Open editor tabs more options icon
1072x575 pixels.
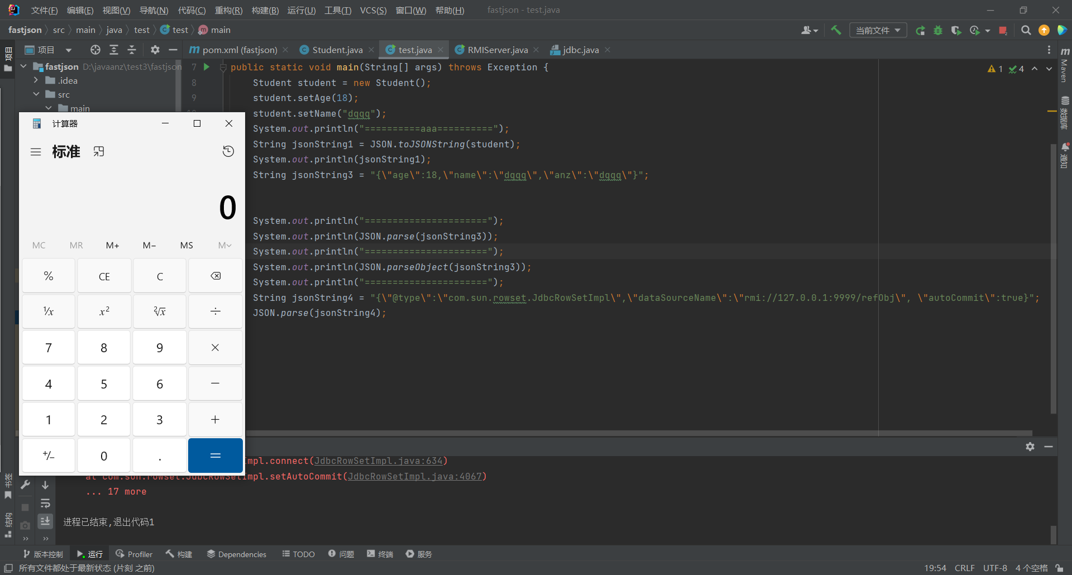click(1049, 50)
